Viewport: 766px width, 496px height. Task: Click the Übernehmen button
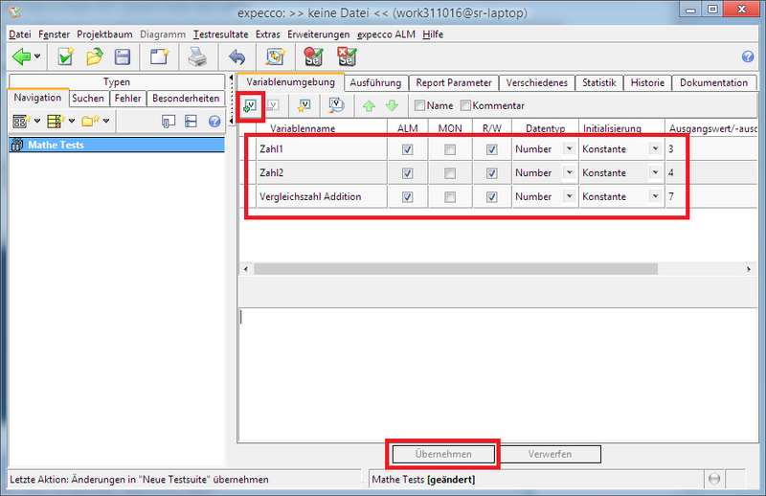[443, 454]
